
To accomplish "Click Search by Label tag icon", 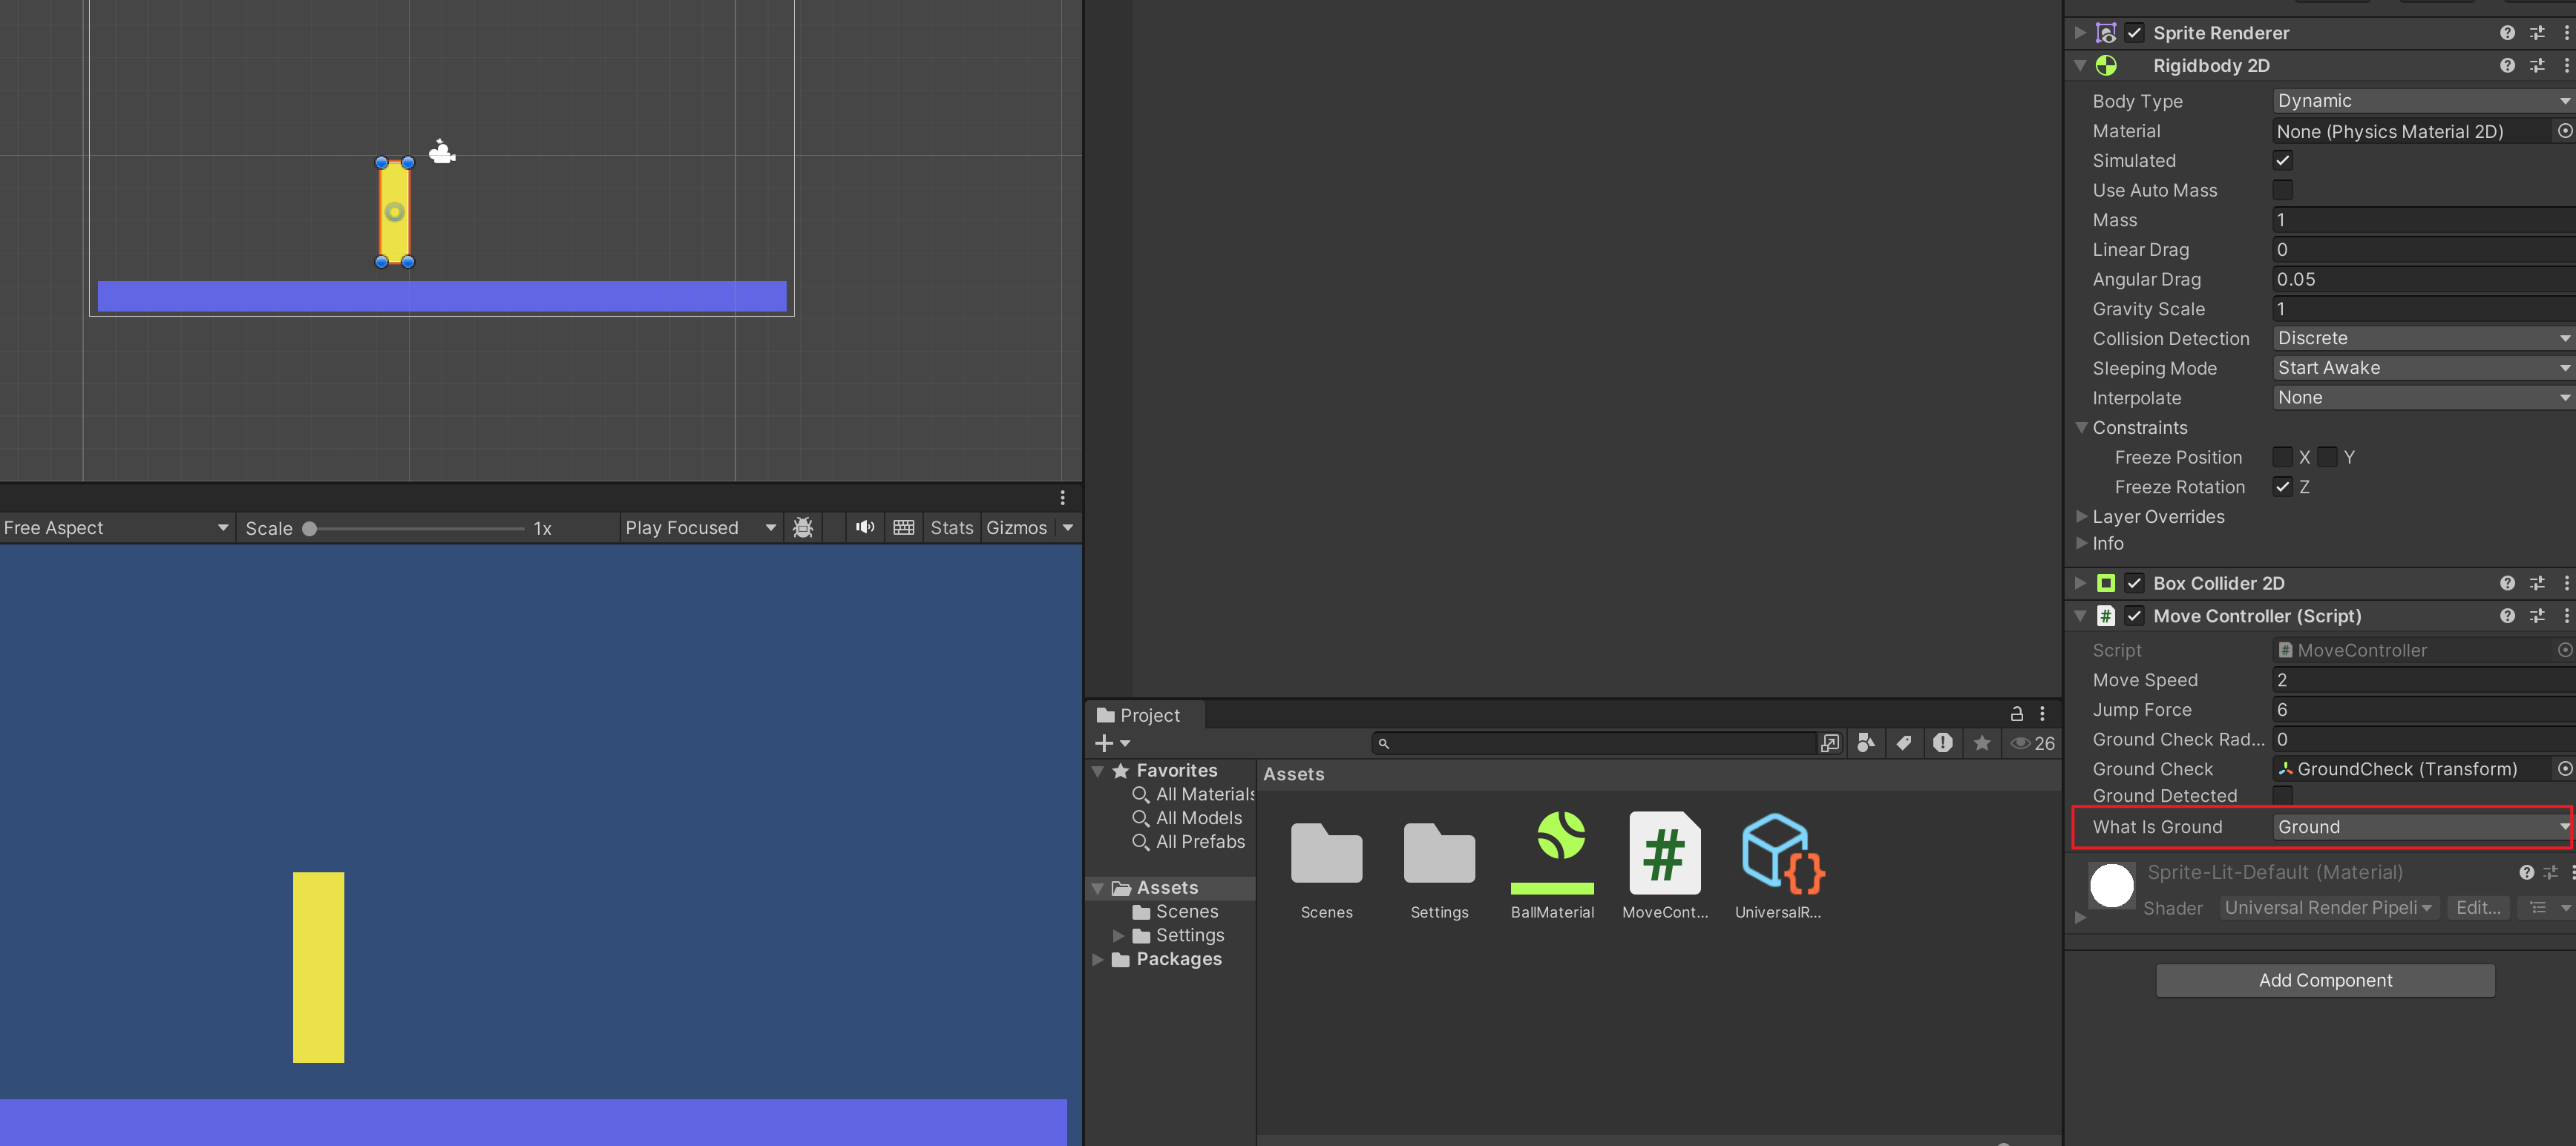I will 1904,742.
